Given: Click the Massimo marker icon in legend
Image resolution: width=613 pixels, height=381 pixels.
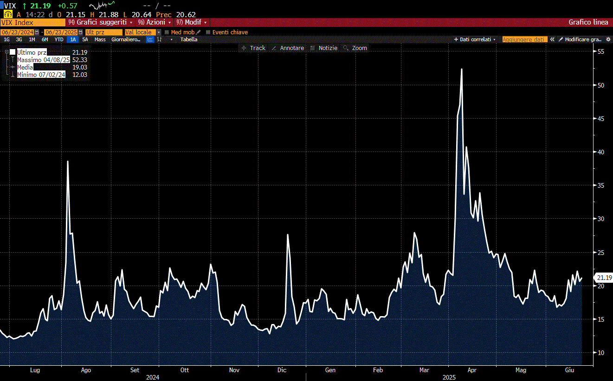Looking at the screenshot, I should [x=13, y=60].
